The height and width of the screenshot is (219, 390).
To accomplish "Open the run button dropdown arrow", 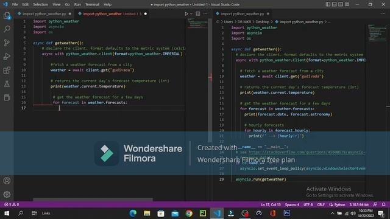I will [191, 14].
